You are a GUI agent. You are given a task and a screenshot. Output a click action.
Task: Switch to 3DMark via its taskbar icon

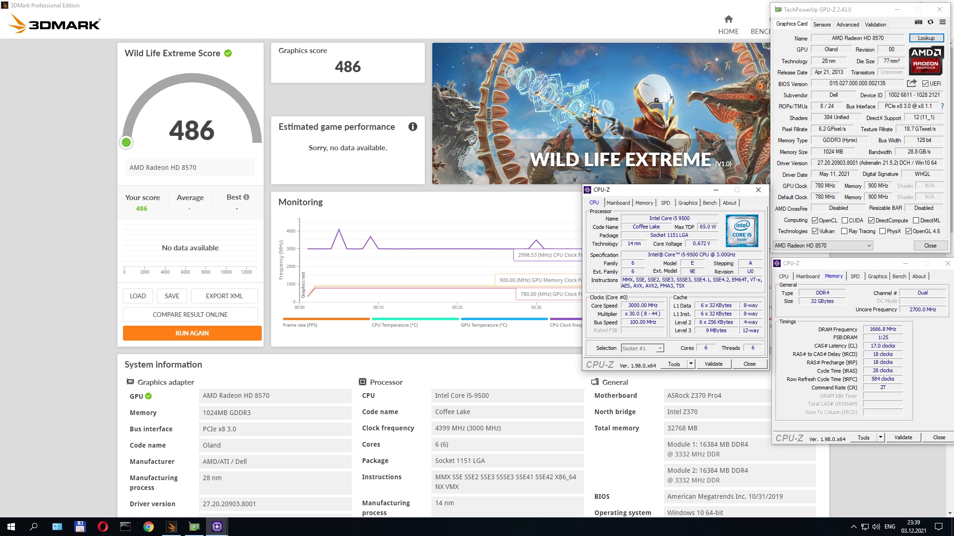pos(171,527)
